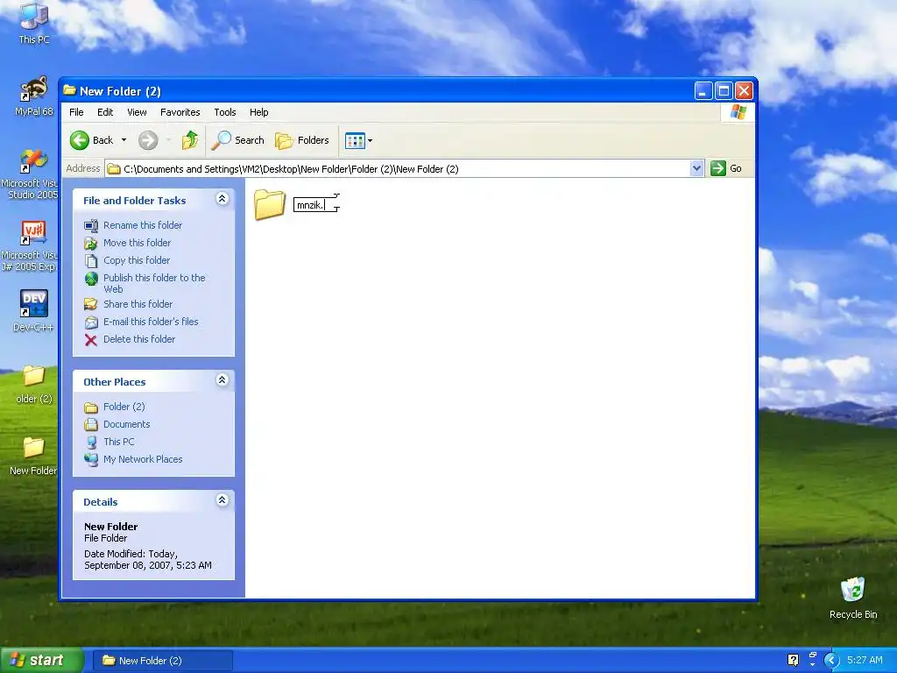
Task: Expand the Address bar dropdown arrow
Action: (x=696, y=168)
